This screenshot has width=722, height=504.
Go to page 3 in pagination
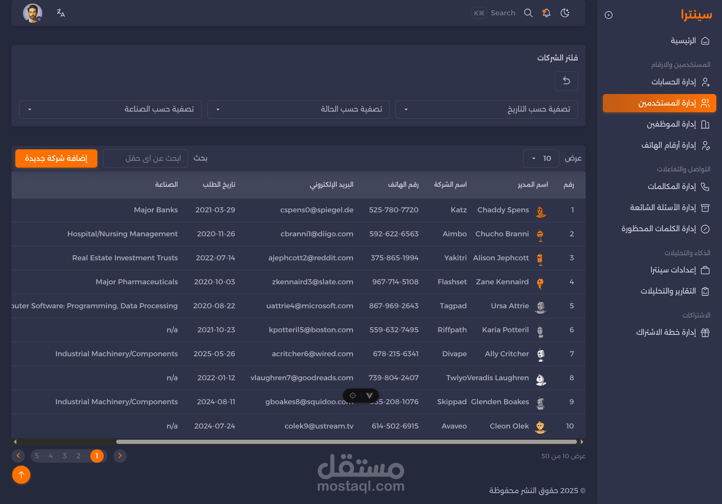[64, 456]
